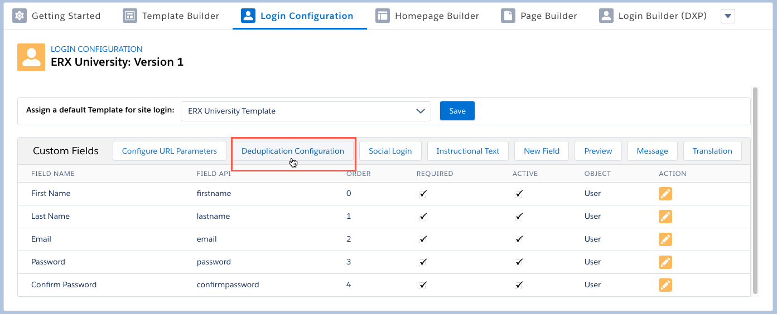Click the Homepage Builder tab icon
This screenshot has height=314, width=777.
click(382, 16)
